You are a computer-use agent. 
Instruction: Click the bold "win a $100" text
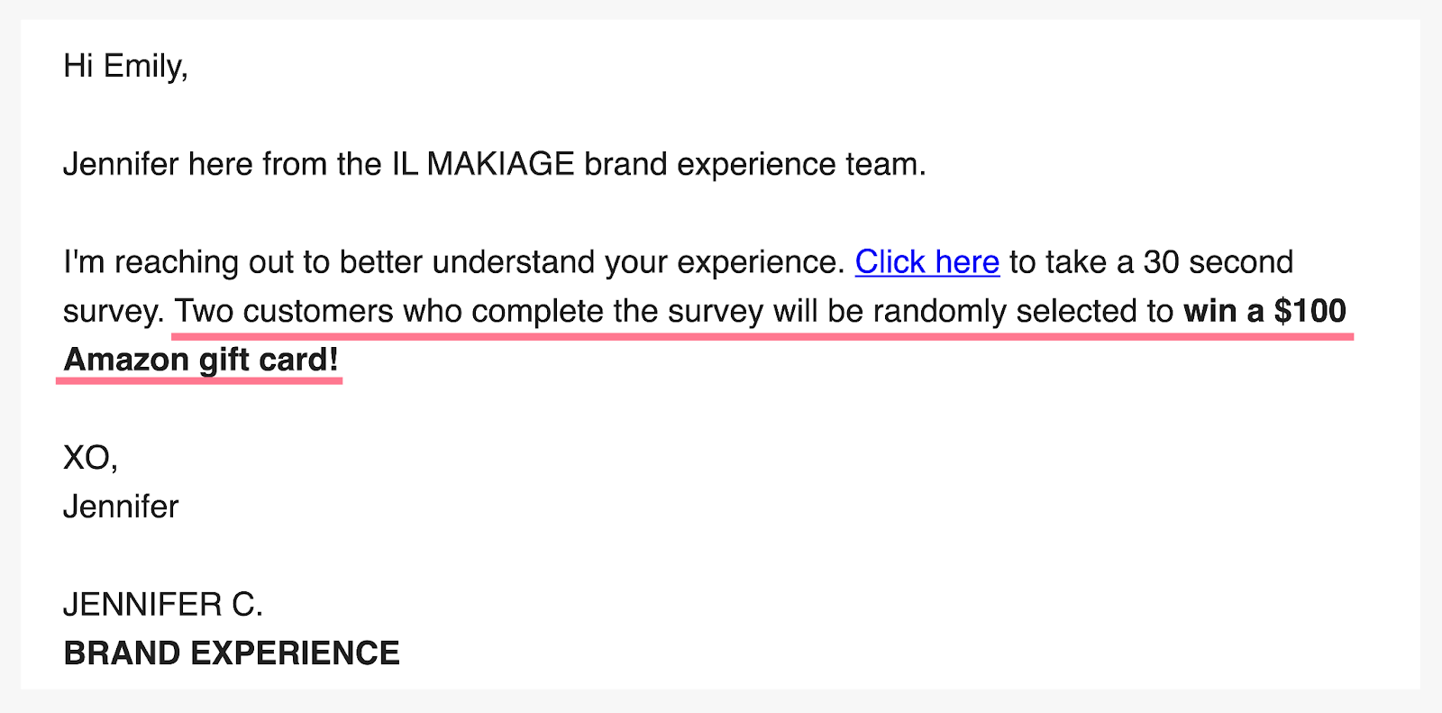tap(1264, 312)
